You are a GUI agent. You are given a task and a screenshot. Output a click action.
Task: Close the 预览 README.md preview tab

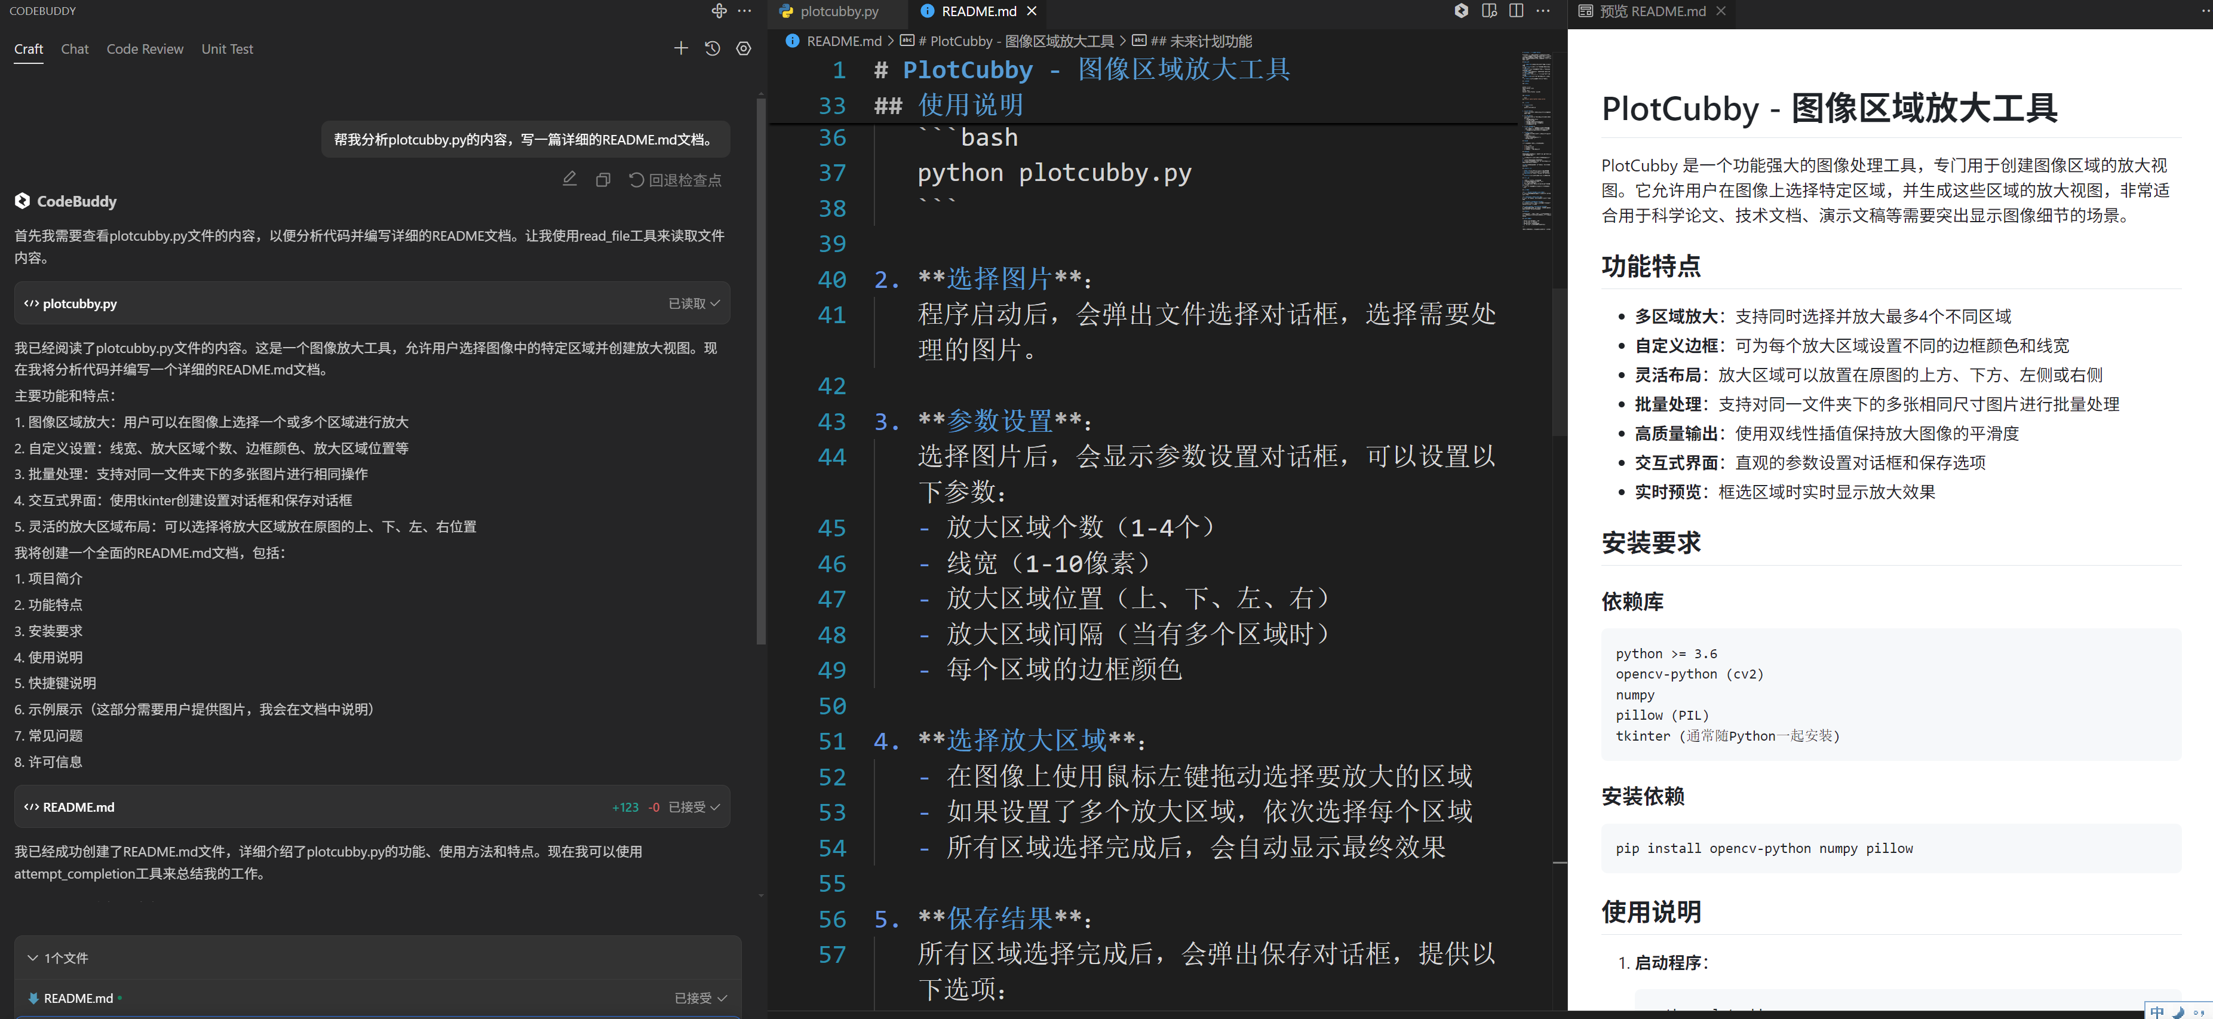tap(1721, 11)
